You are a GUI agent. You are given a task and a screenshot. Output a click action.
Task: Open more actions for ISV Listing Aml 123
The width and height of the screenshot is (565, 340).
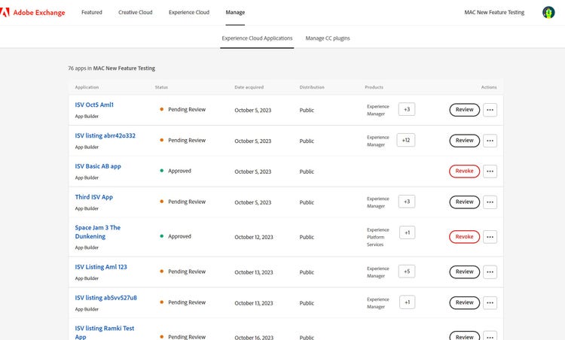click(x=490, y=272)
